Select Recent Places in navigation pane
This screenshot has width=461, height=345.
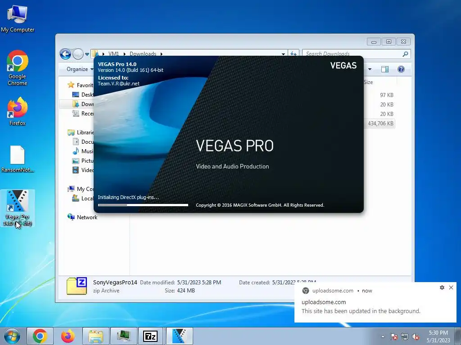pyautogui.click(x=83, y=113)
